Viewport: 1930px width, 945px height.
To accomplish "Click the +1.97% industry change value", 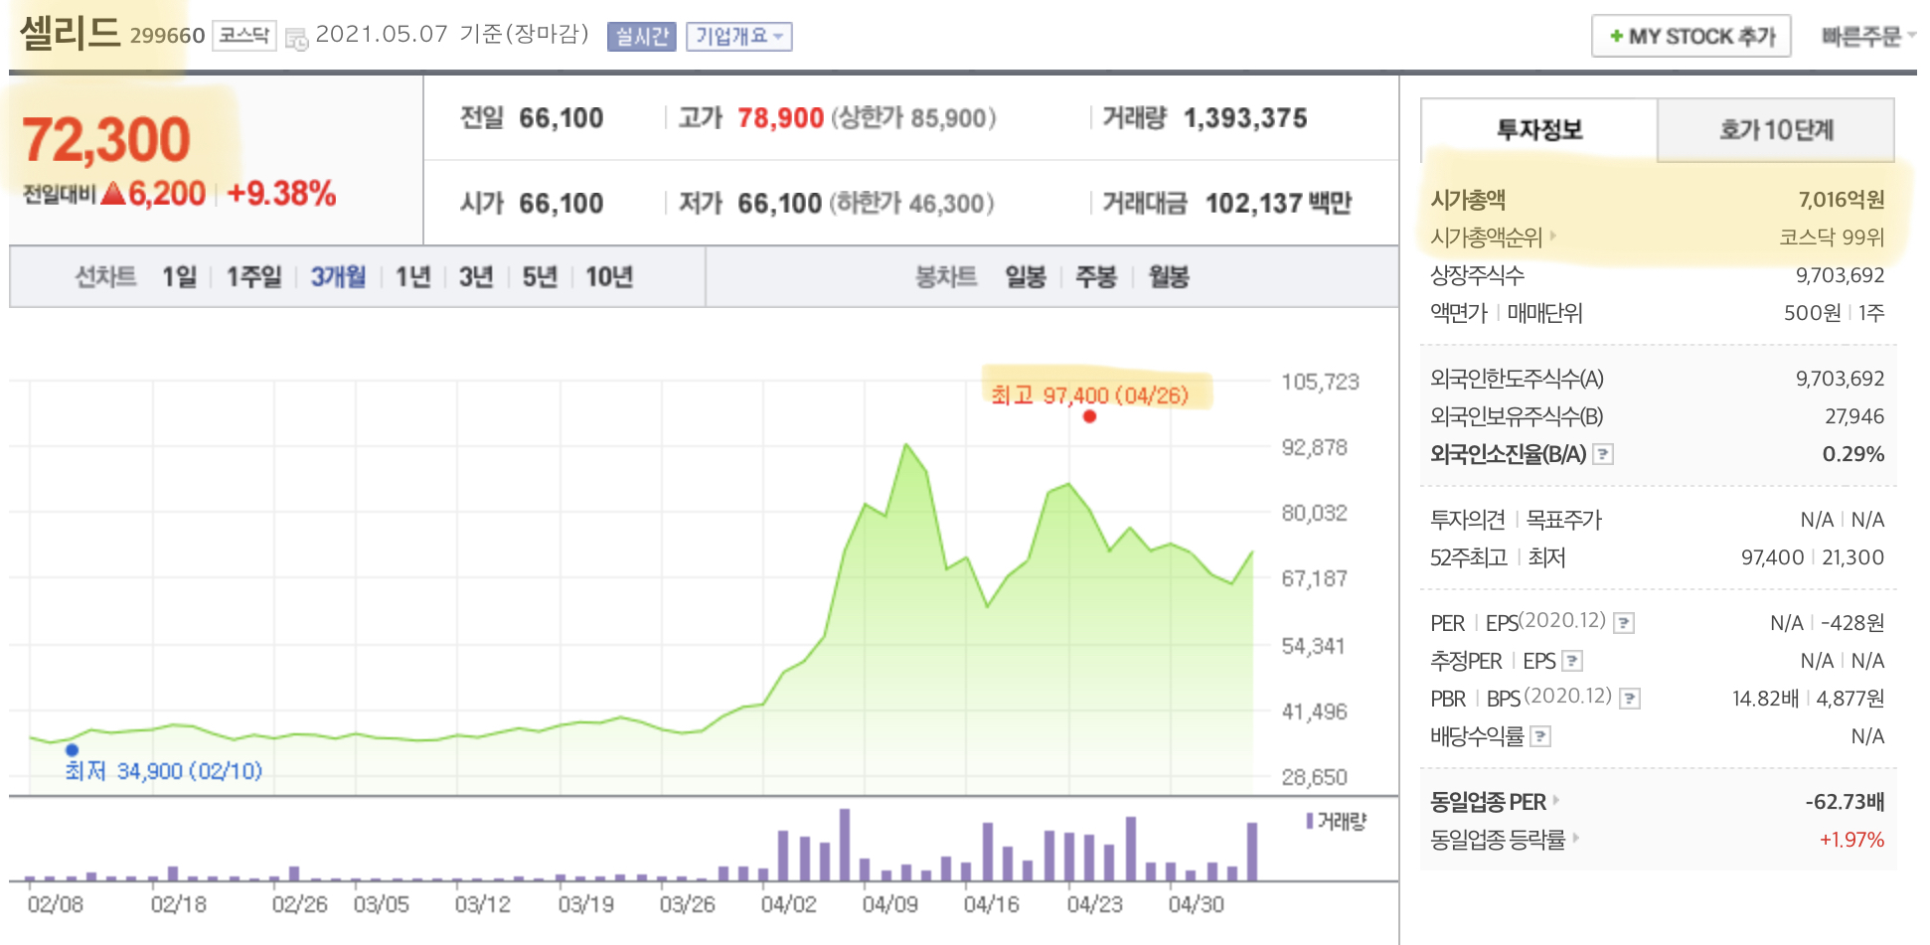I will (x=1851, y=840).
